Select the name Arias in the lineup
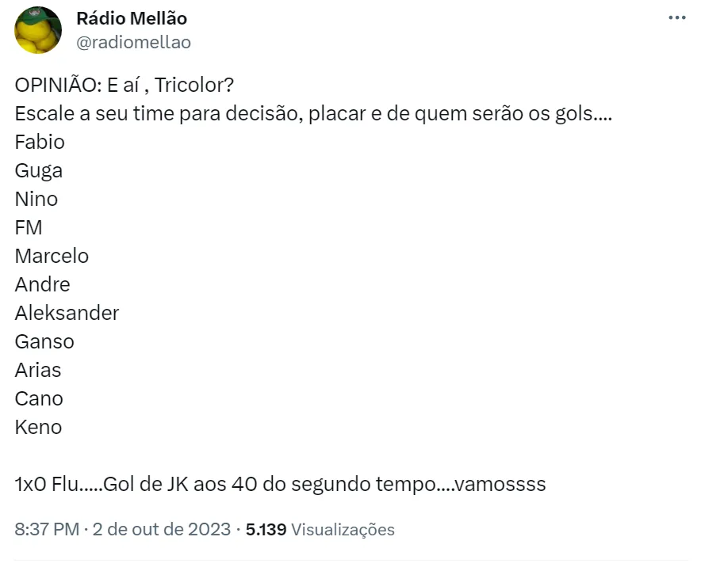Screen dimensions: 705x571 click(38, 370)
